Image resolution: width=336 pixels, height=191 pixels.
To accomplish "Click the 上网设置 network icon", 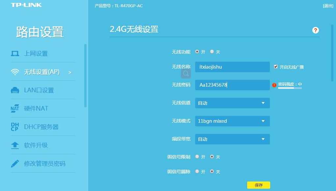I will click(15, 53).
